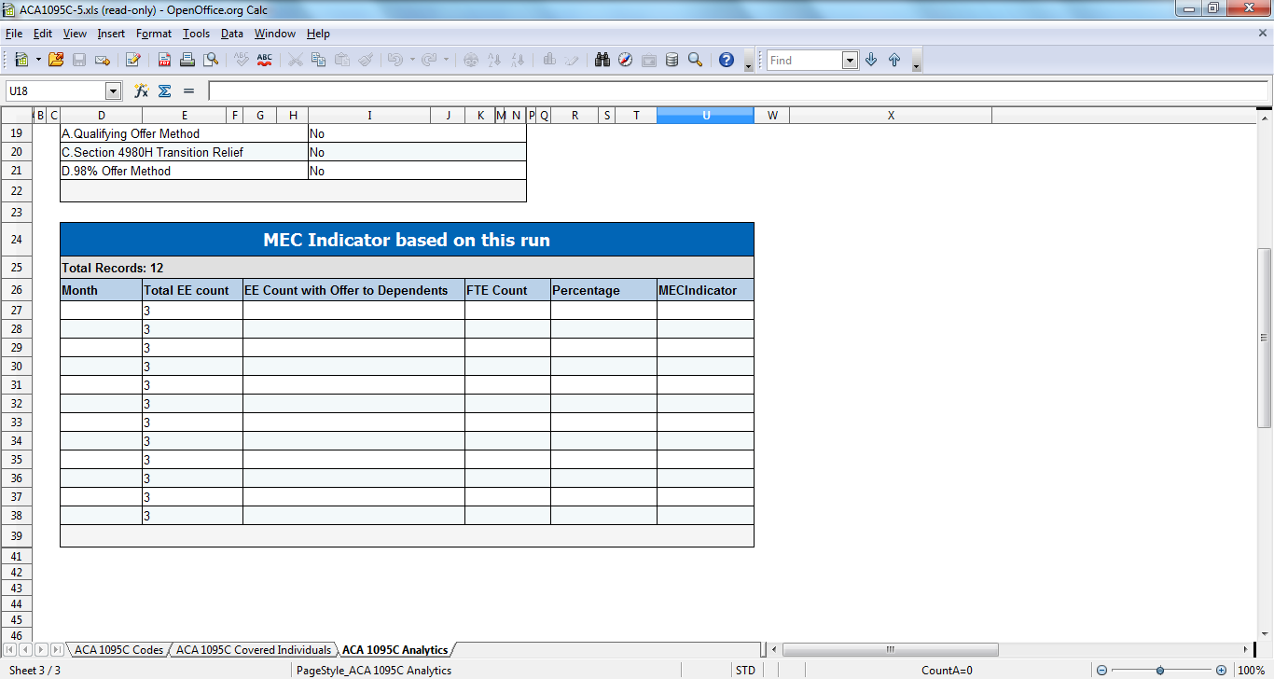Open the File menu
The image size is (1274, 679).
tap(14, 34)
